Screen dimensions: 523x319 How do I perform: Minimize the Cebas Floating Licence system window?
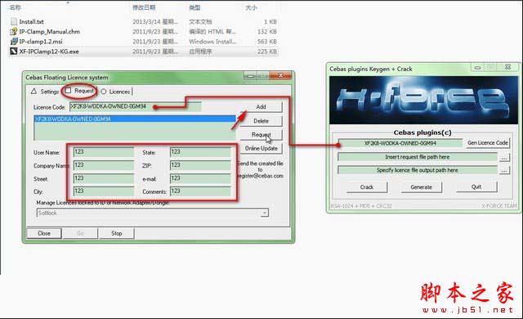pos(251,76)
